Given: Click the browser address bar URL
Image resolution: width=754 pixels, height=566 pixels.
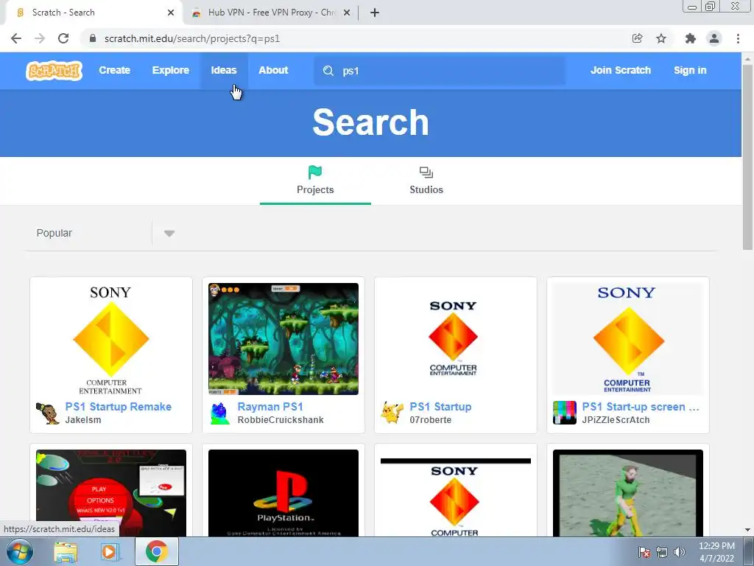Looking at the screenshot, I should point(192,38).
